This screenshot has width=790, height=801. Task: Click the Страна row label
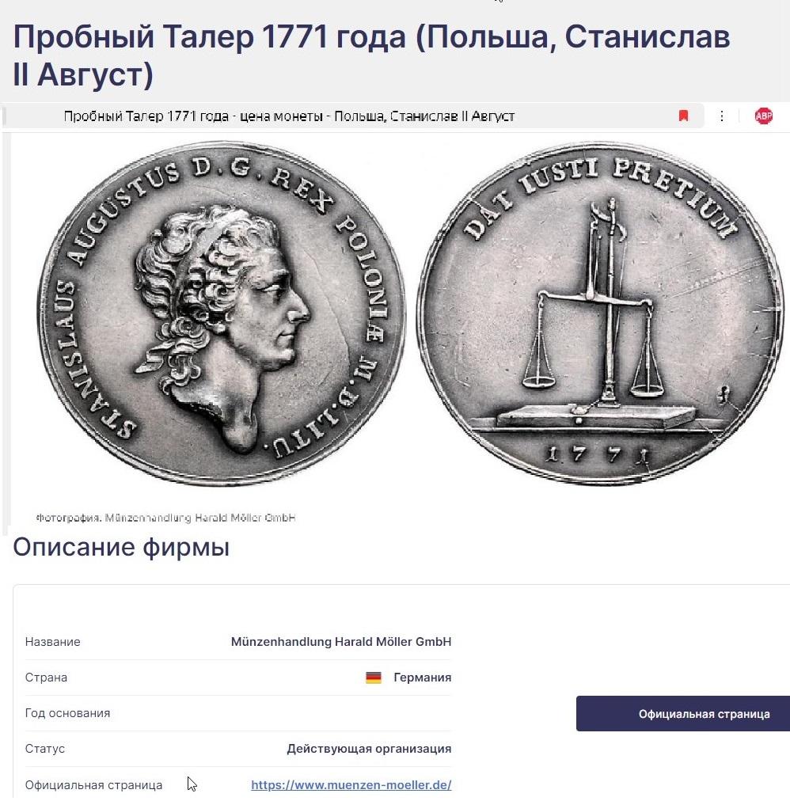click(46, 678)
